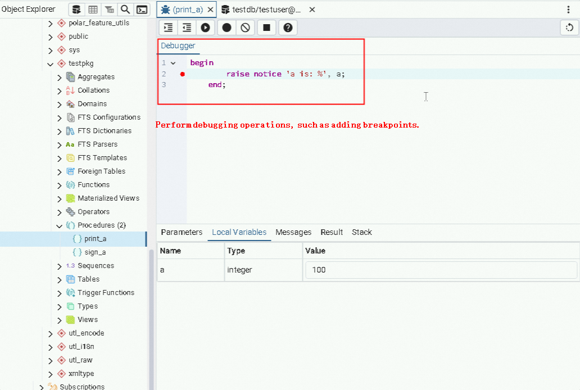Select FTS Templates tree item

click(102, 158)
